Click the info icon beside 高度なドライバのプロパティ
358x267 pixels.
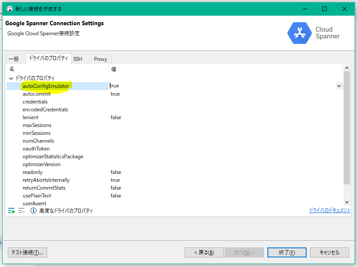(34, 210)
